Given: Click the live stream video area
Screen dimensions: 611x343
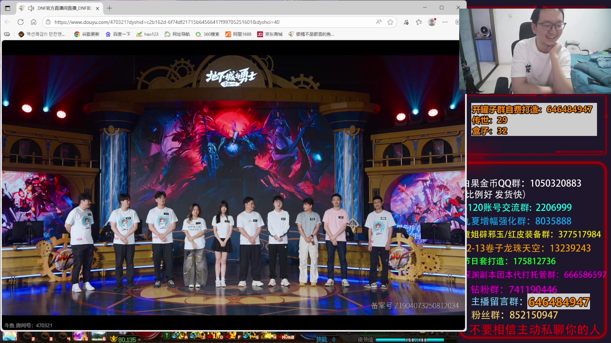Looking at the screenshot, I should [x=233, y=185].
